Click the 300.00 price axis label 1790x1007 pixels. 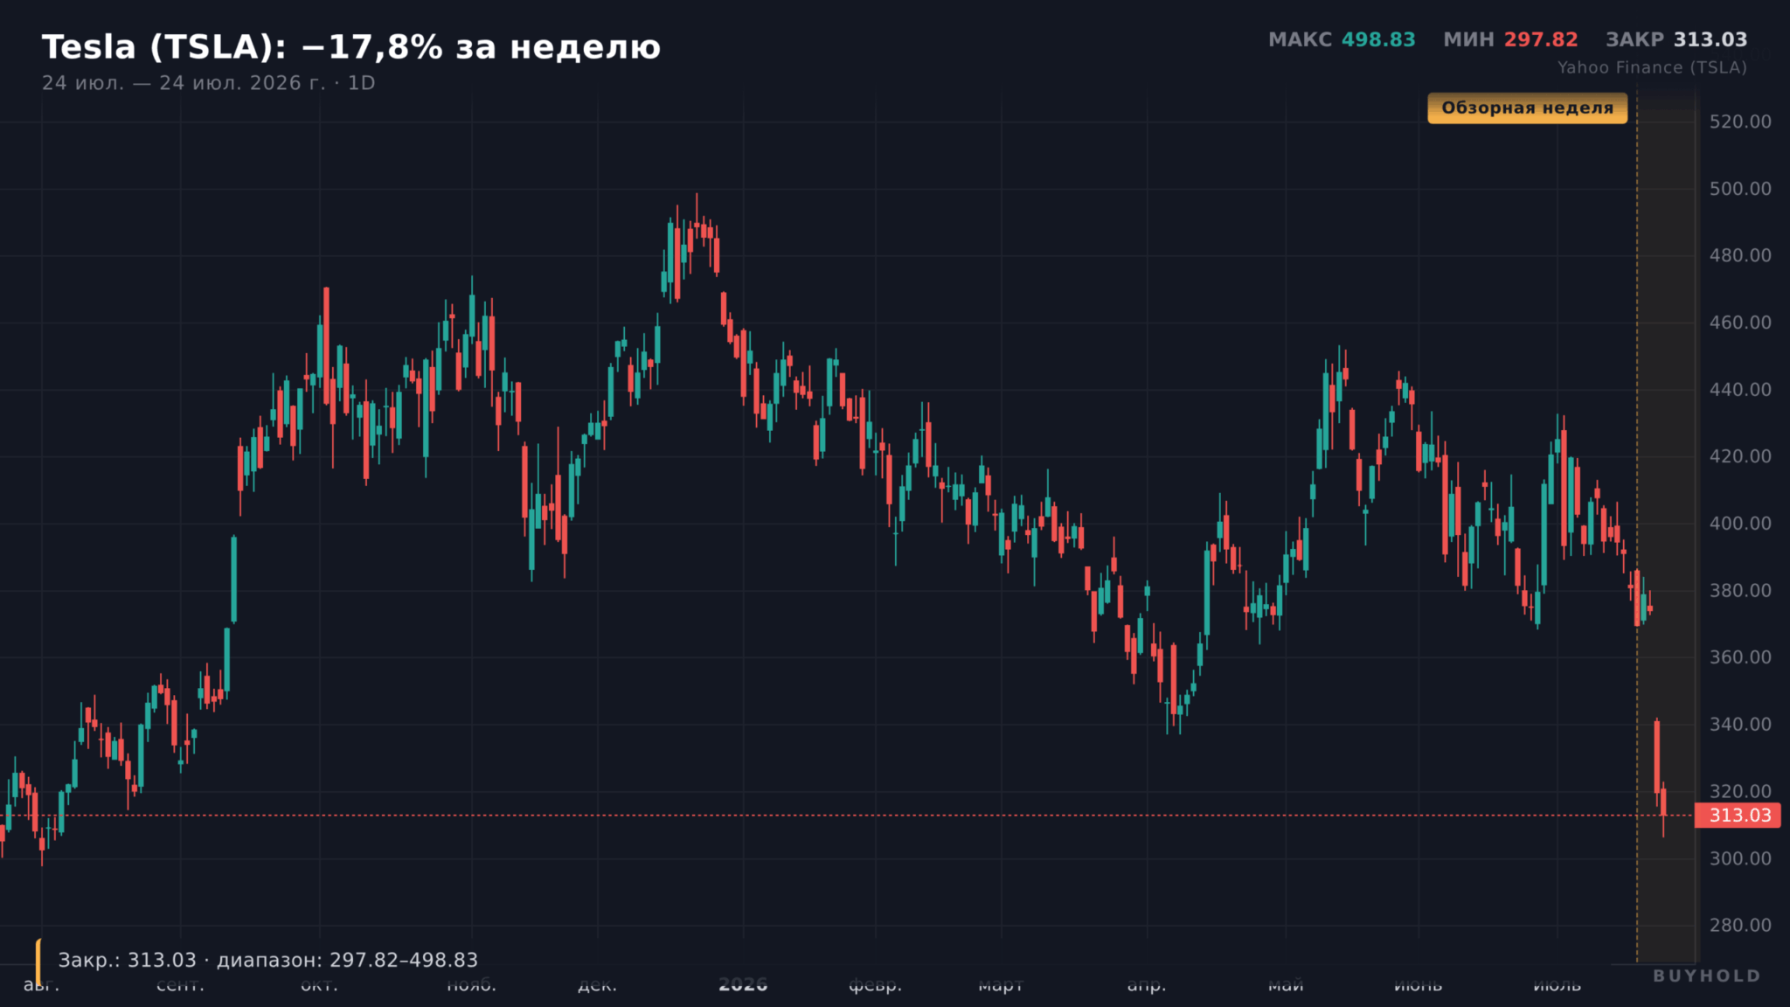point(1740,858)
